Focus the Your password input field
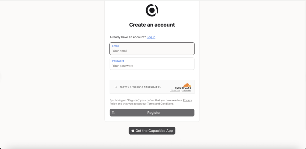 tap(152, 64)
